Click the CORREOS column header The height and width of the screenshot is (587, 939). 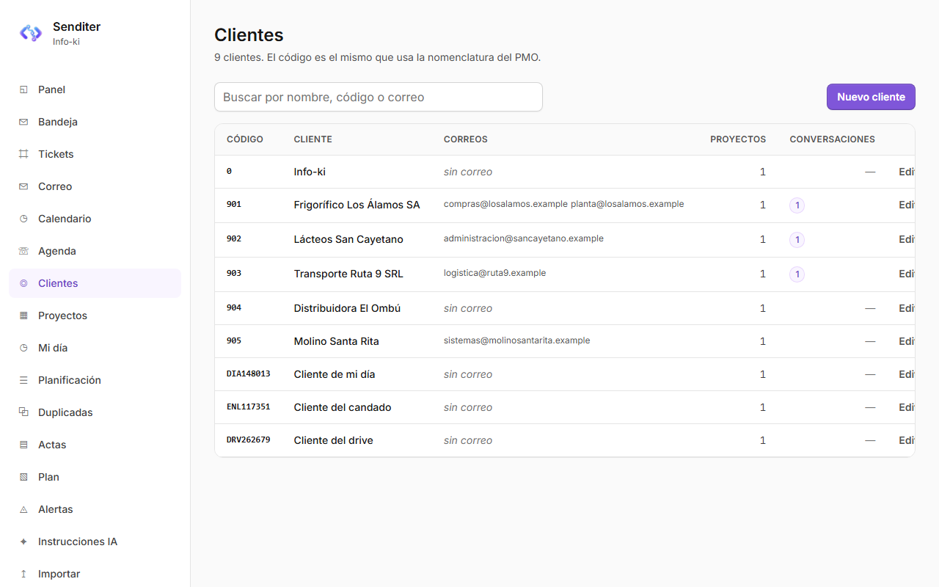point(466,139)
